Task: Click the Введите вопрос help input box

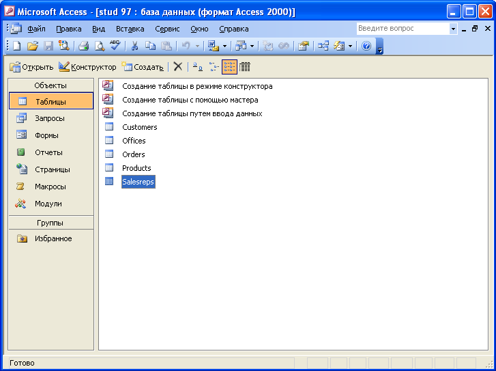Action: (x=403, y=29)
